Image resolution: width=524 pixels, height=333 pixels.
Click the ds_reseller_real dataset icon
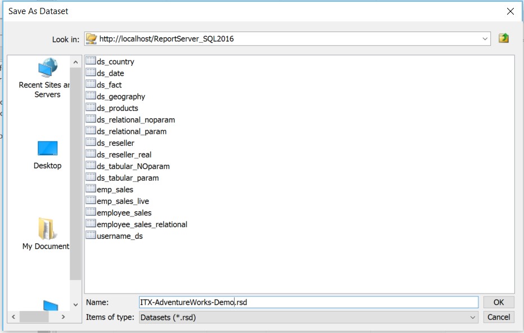(x=91, y=154)
